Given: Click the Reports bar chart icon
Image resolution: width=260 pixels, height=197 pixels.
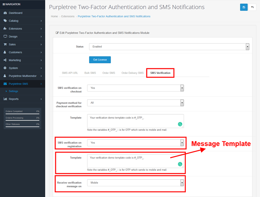Looking at the screenshot, I should pyautogui.click(x=5, y=99).
